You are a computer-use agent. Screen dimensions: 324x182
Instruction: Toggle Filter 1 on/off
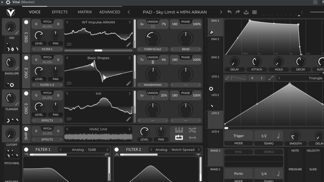tap(26, 149)
